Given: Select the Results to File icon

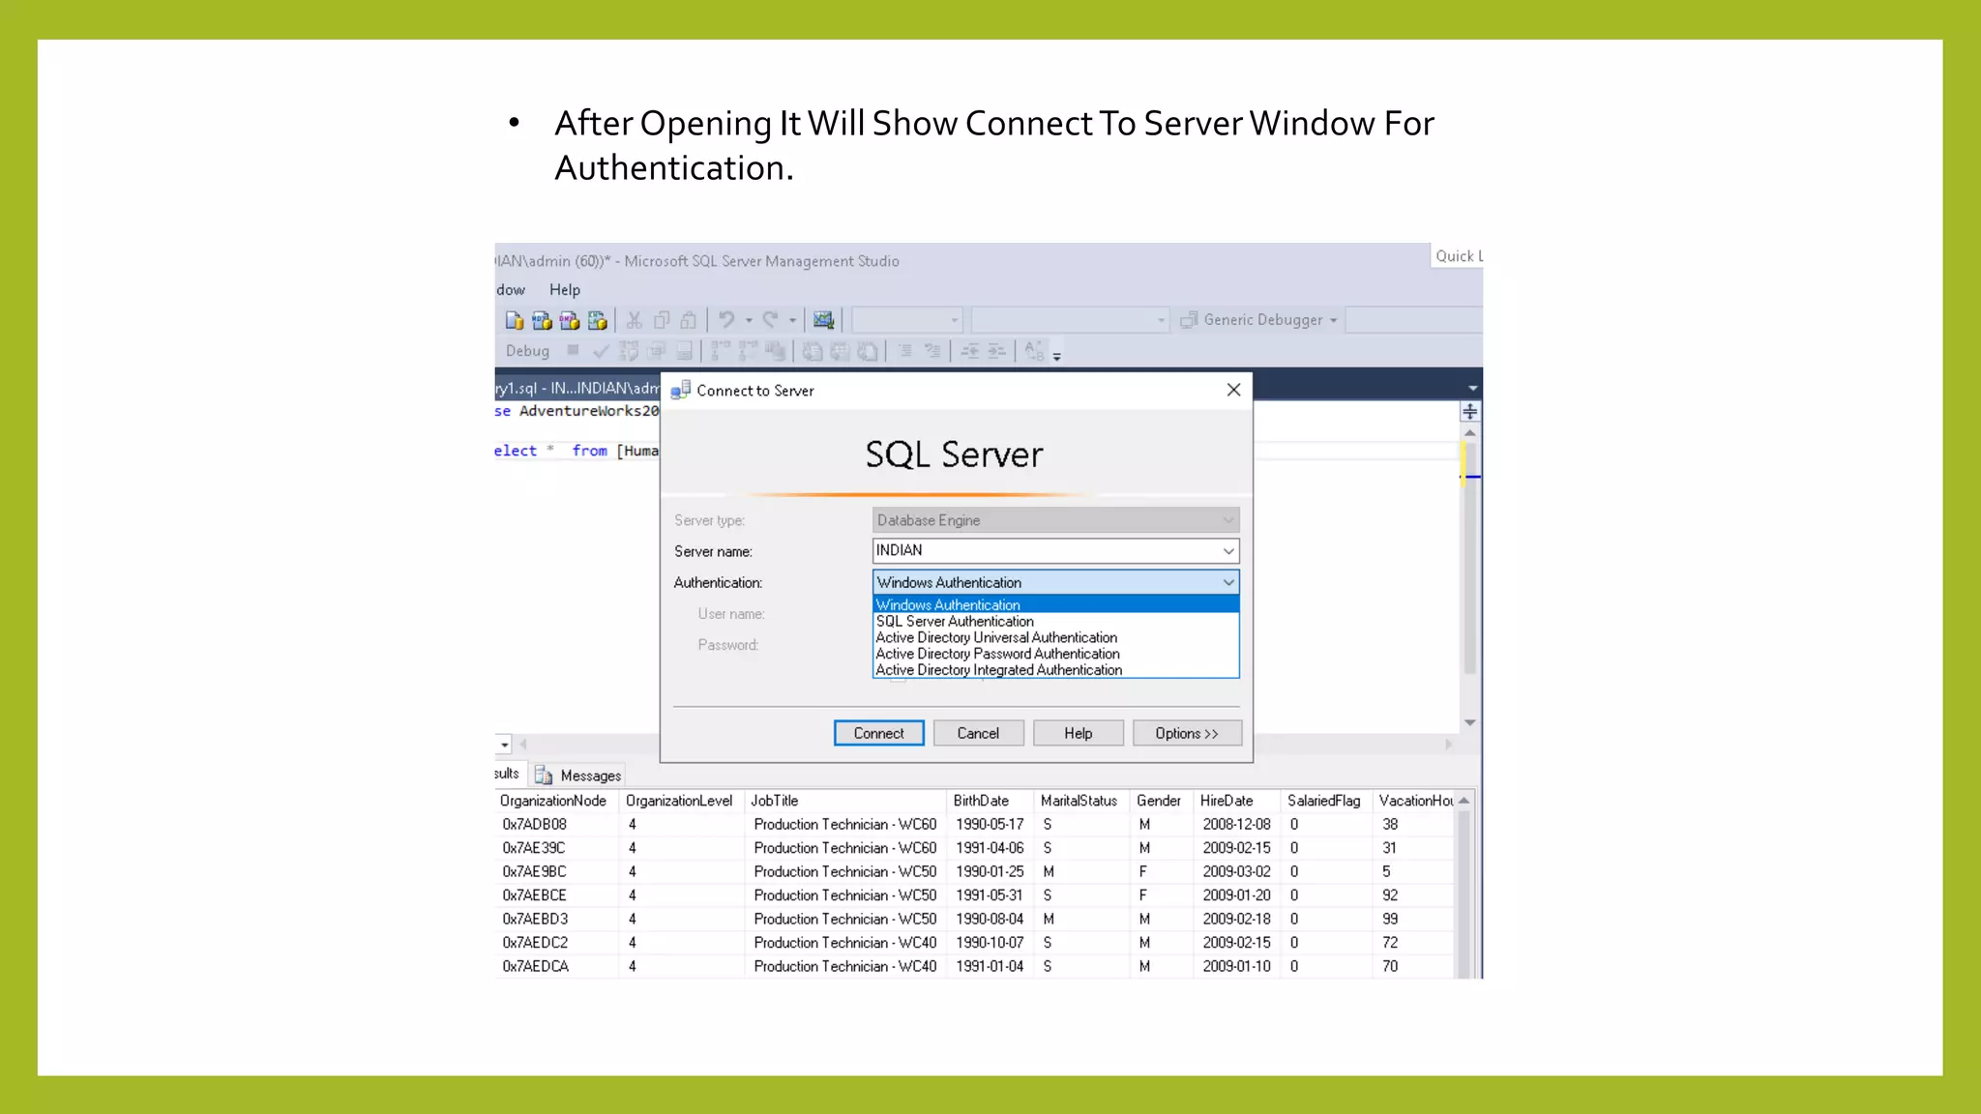Looking at the screenshot, I should click(x=868, y=351).
